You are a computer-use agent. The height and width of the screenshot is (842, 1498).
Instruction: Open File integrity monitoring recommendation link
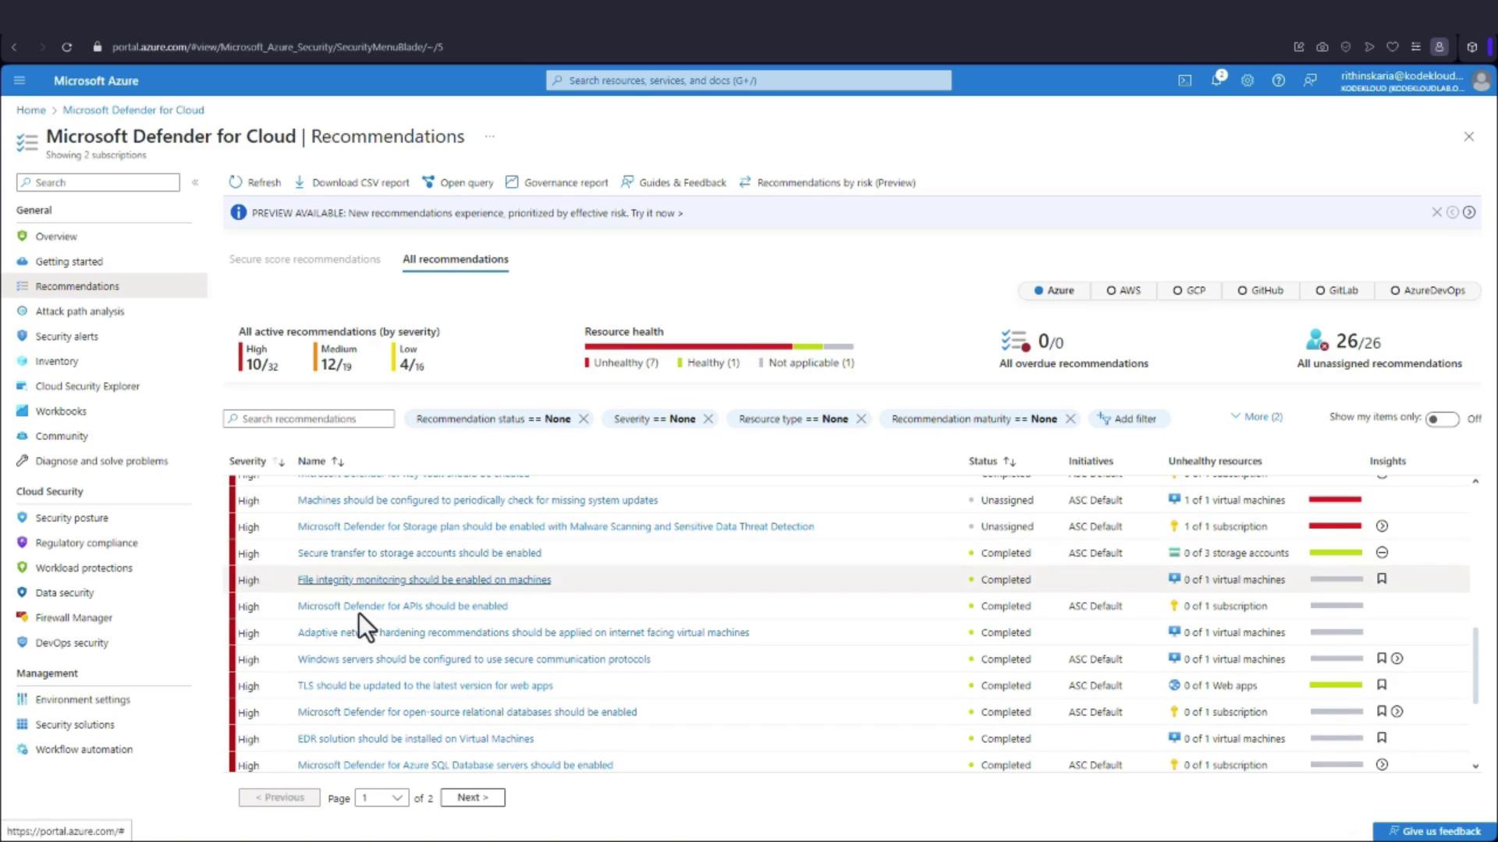pos(424,579)
